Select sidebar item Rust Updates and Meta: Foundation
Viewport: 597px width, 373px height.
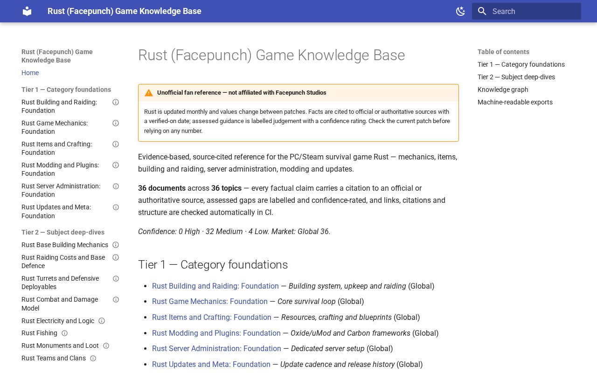point(56,211)
